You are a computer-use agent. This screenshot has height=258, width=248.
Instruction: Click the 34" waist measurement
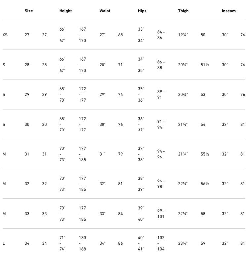103,243
